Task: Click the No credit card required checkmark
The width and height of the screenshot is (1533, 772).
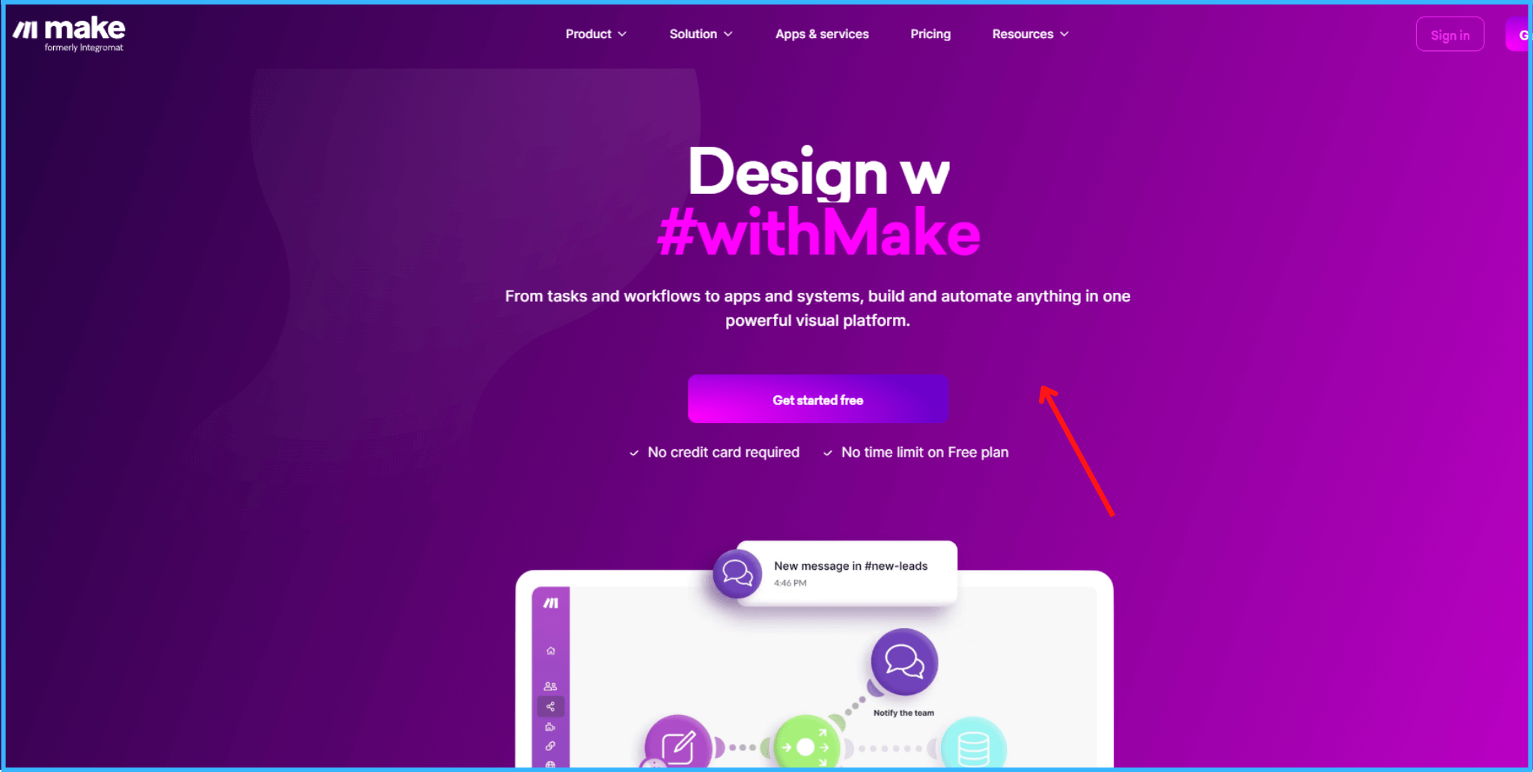Action: coord(634,453)
